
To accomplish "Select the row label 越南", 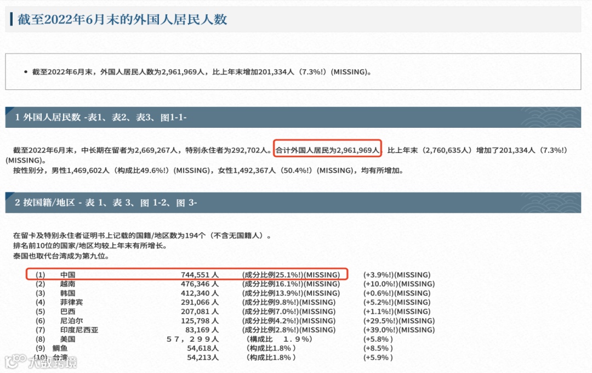I will (67, 284).
